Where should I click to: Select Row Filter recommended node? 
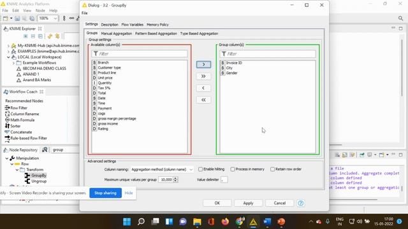coord(18,108)
